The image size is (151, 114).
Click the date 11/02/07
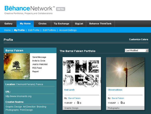pos(112,103)
